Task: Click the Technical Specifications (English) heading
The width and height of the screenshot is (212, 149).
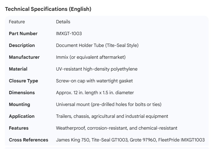Action: 48,9
